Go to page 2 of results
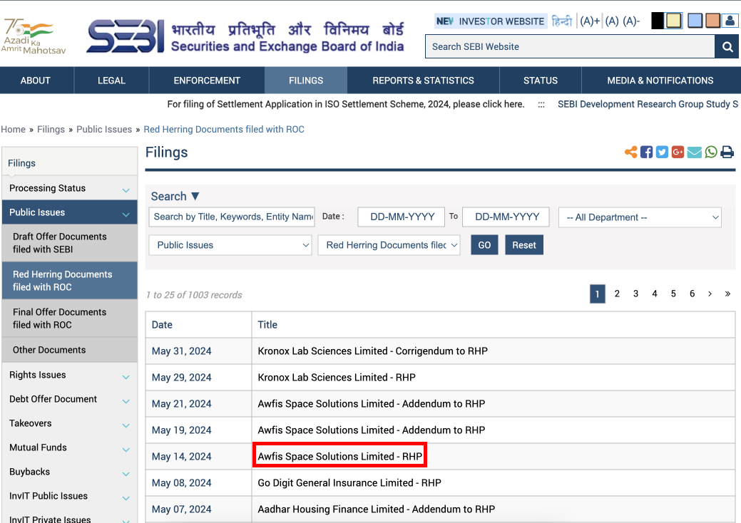Screen dimensions: 741x523 click(x=617, y=294)
